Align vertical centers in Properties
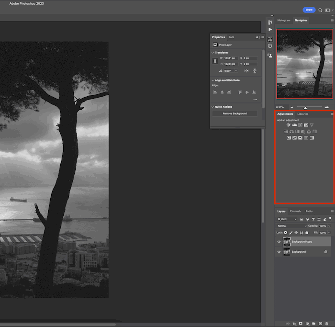 coord(247,92)
